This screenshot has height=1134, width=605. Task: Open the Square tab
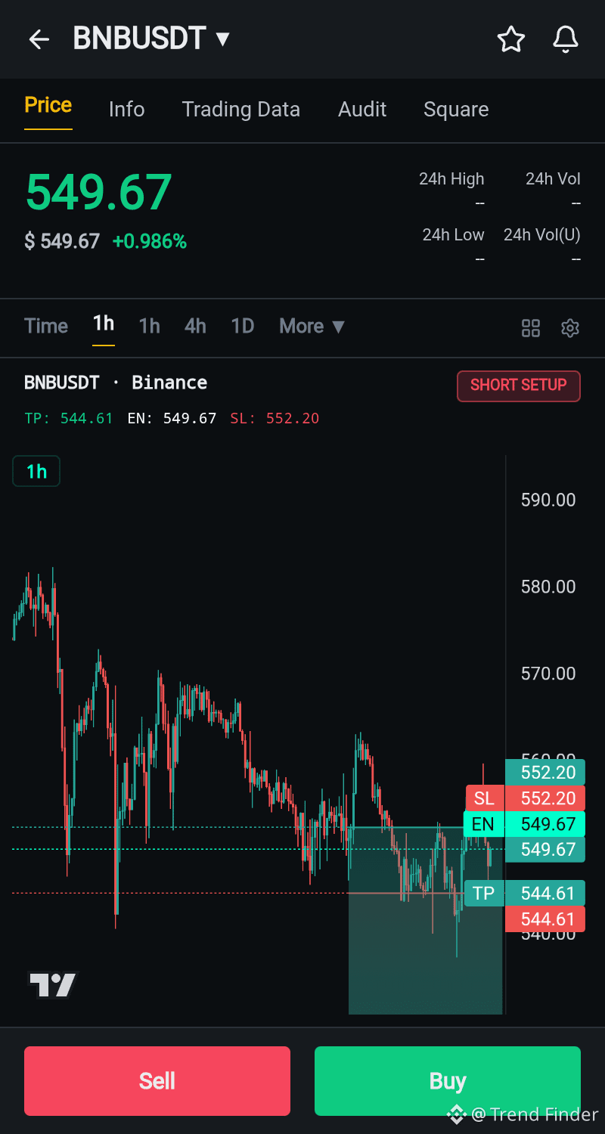tap(456, 110)
